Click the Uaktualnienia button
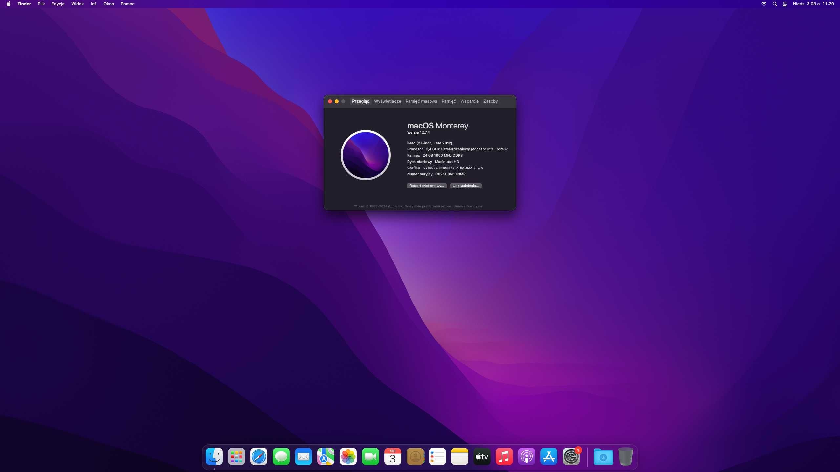 click(x=466, y=186)
